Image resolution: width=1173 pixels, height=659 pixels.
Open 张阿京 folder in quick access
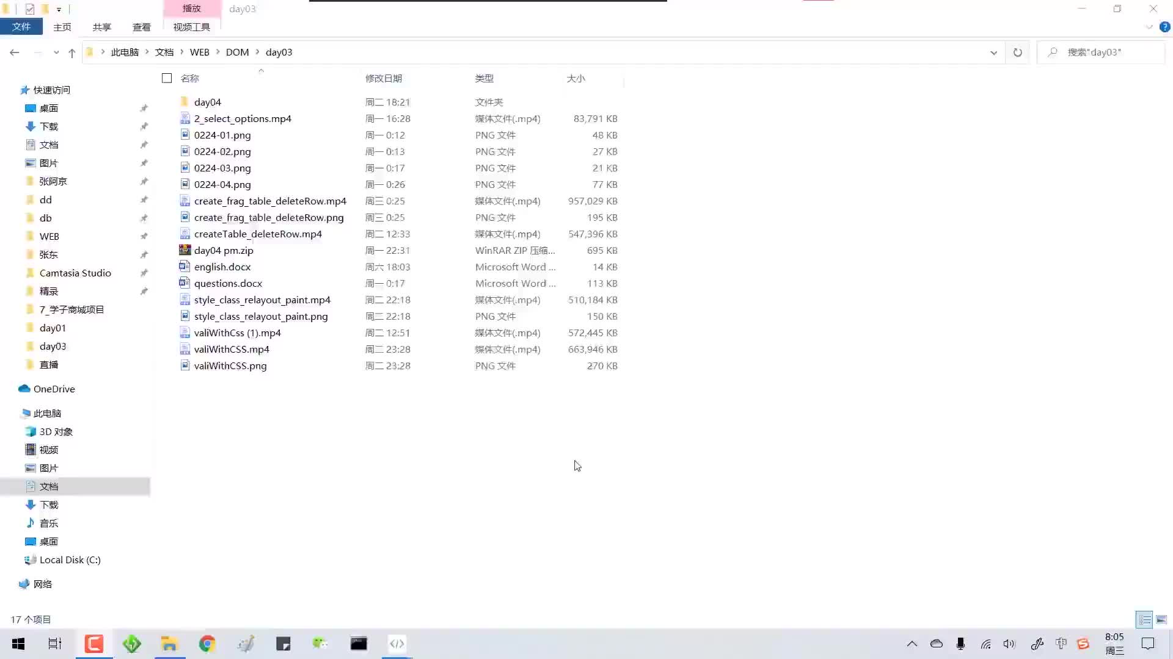point(53,181)
